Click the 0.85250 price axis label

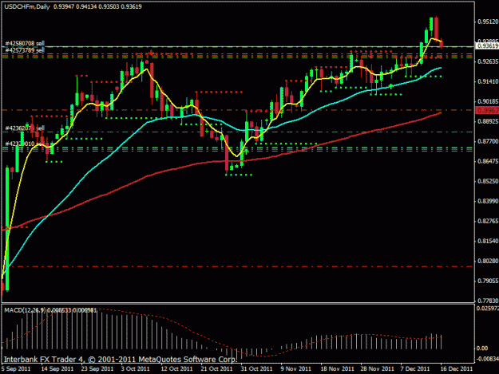pyautogui.click(x=488, y=181)
